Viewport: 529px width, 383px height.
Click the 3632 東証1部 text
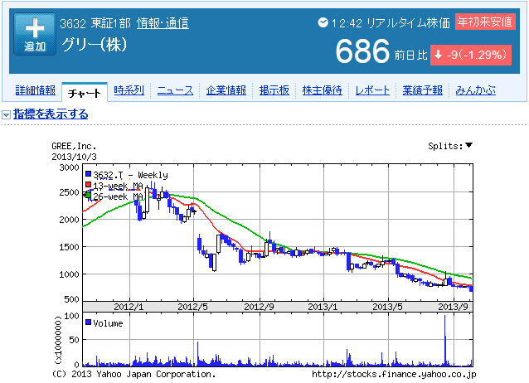(95, 23)
